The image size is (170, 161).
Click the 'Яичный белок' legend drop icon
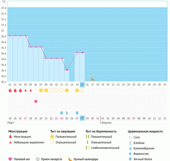click(130, 159)
